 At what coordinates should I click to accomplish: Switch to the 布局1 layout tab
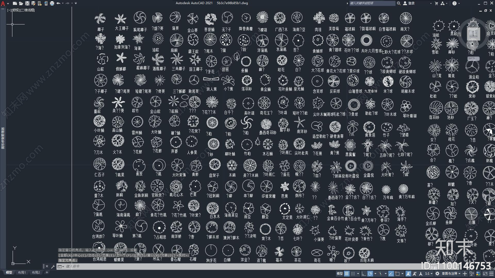click(x=22, y=272)
